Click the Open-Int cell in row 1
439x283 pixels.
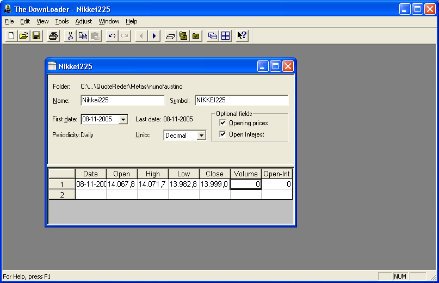(277, 184)
